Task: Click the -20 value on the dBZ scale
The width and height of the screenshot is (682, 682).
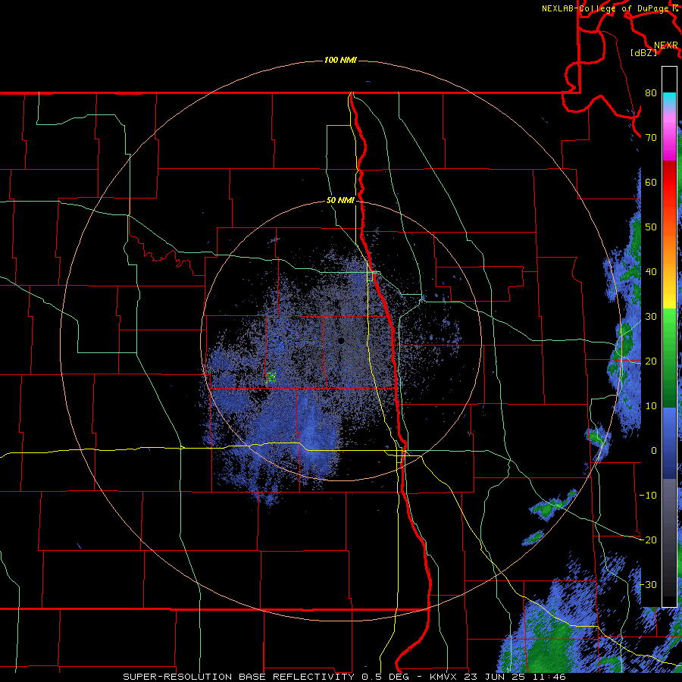Action: [x=648, y=540]
